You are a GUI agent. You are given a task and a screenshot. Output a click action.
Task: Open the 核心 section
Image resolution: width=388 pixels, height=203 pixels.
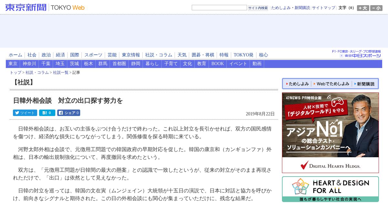[264, 55]
